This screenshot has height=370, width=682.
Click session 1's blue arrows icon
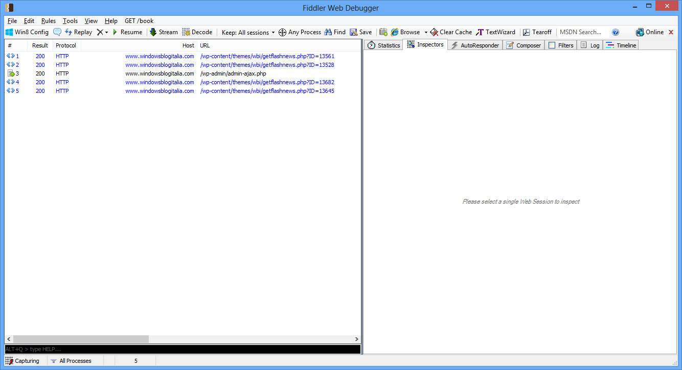[11, 56]
